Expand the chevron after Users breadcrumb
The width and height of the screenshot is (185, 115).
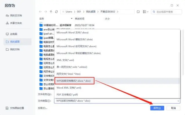click(75, 12)
